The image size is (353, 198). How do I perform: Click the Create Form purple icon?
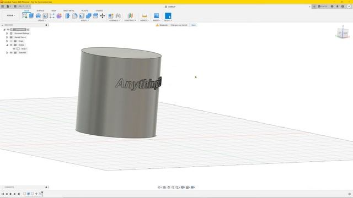point(59,16)
